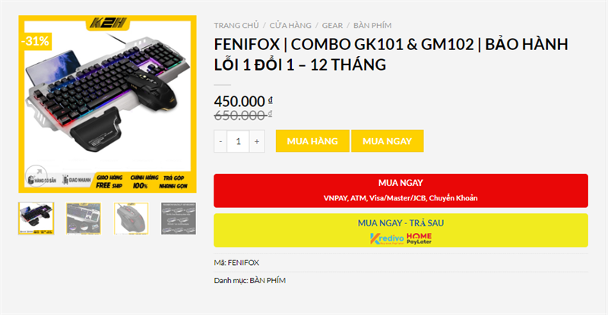Screen dimensions: 608x315
Task: Click the quantity input field
Action: click(x=239, y=141)
